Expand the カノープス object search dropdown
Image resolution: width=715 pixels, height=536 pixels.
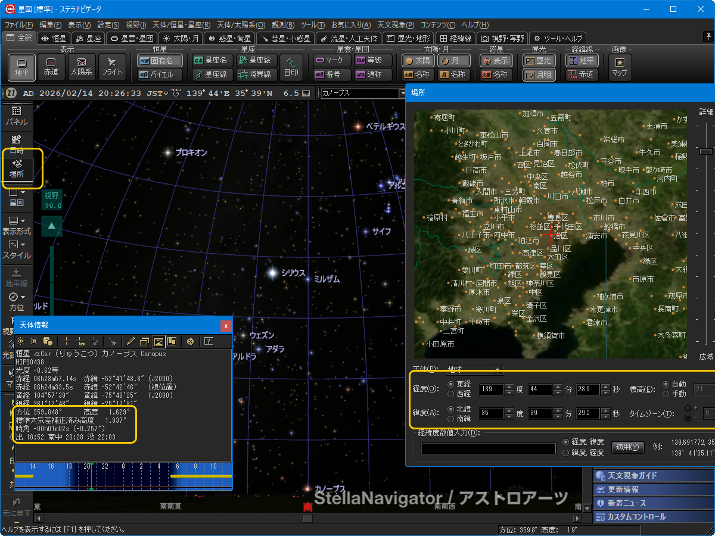click(x=402, y=94)
